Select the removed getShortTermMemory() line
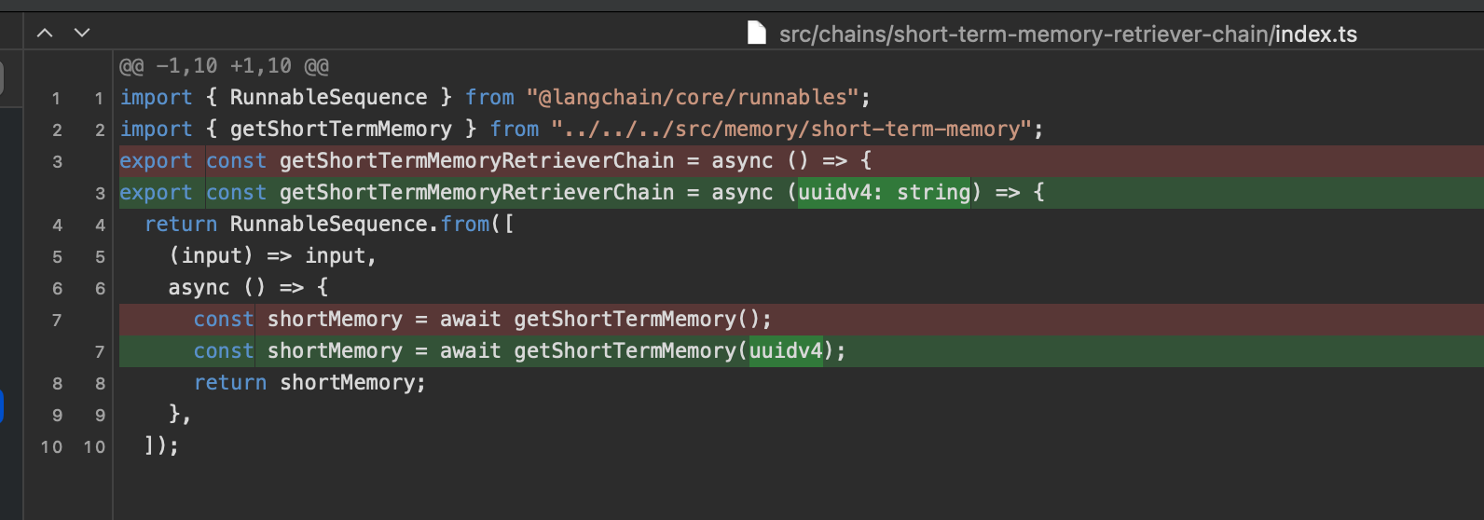The width and height of the screenshot is (1484, 520). pyautogui.click(x=802, y=320)
